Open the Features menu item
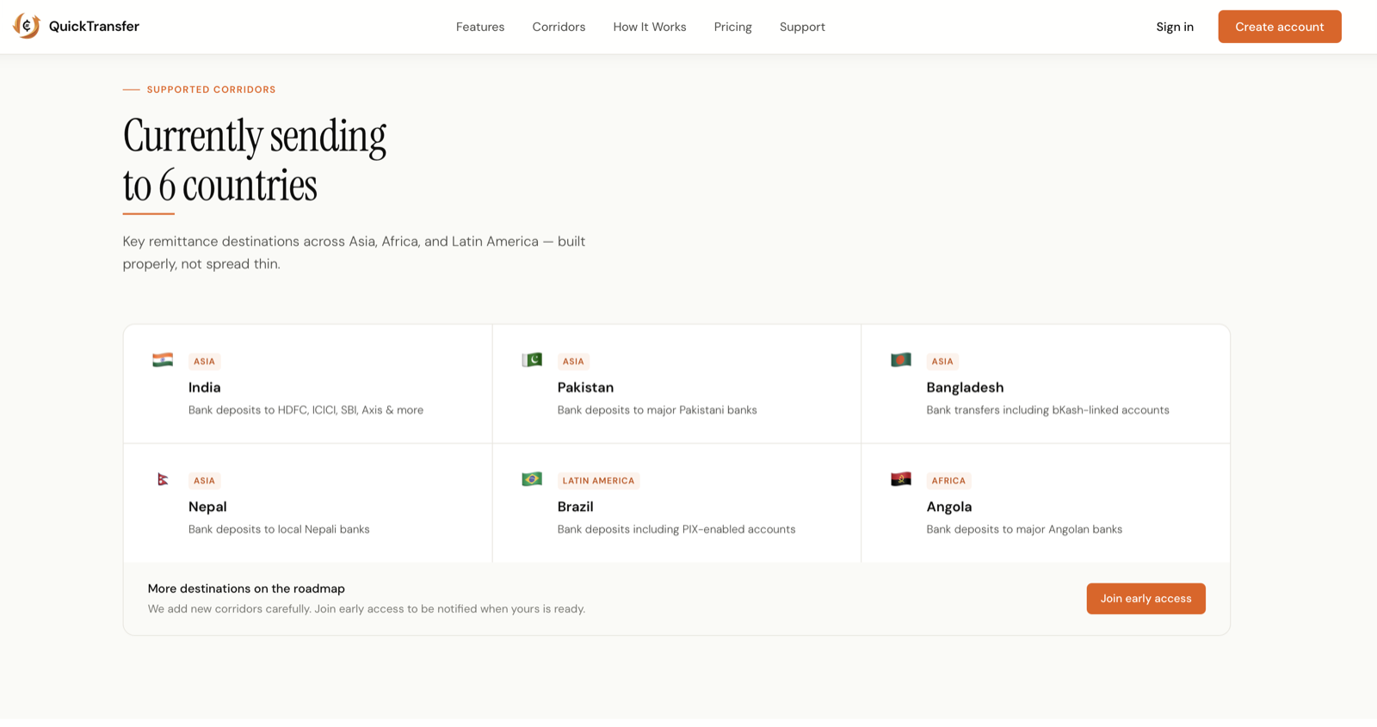The width and height of the screenshot is (1377, 727). (x=480, y=27)
